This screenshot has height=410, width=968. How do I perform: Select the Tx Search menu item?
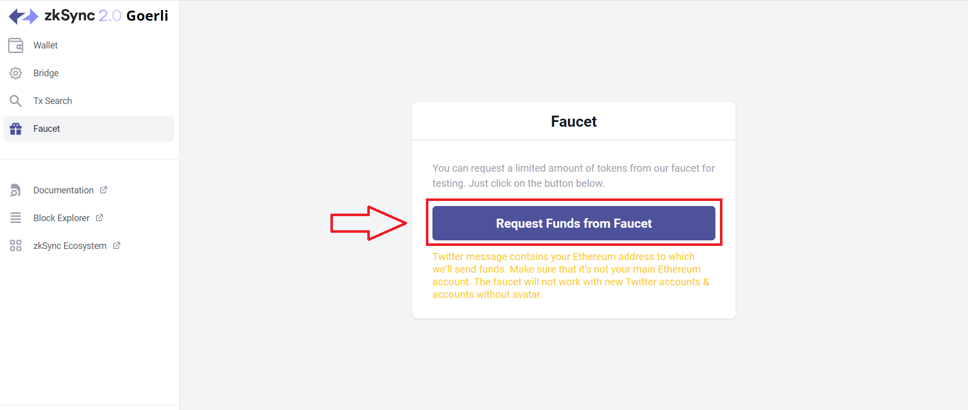pyautogui.click(x=88, y=101)
